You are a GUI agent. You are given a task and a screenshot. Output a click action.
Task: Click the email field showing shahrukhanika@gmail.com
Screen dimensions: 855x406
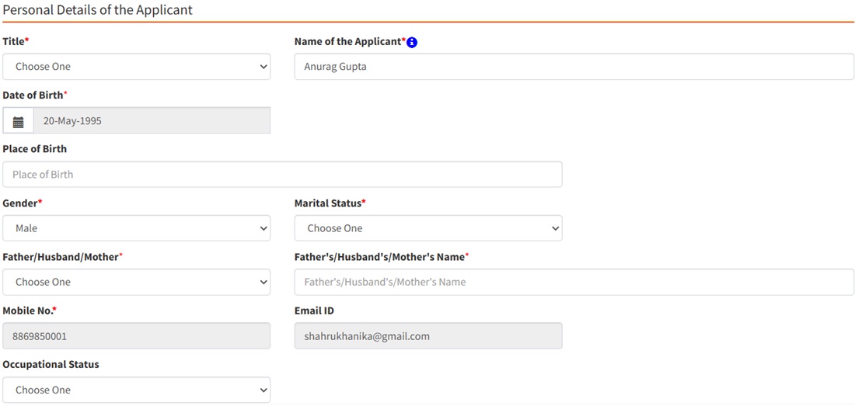point(427,336)
